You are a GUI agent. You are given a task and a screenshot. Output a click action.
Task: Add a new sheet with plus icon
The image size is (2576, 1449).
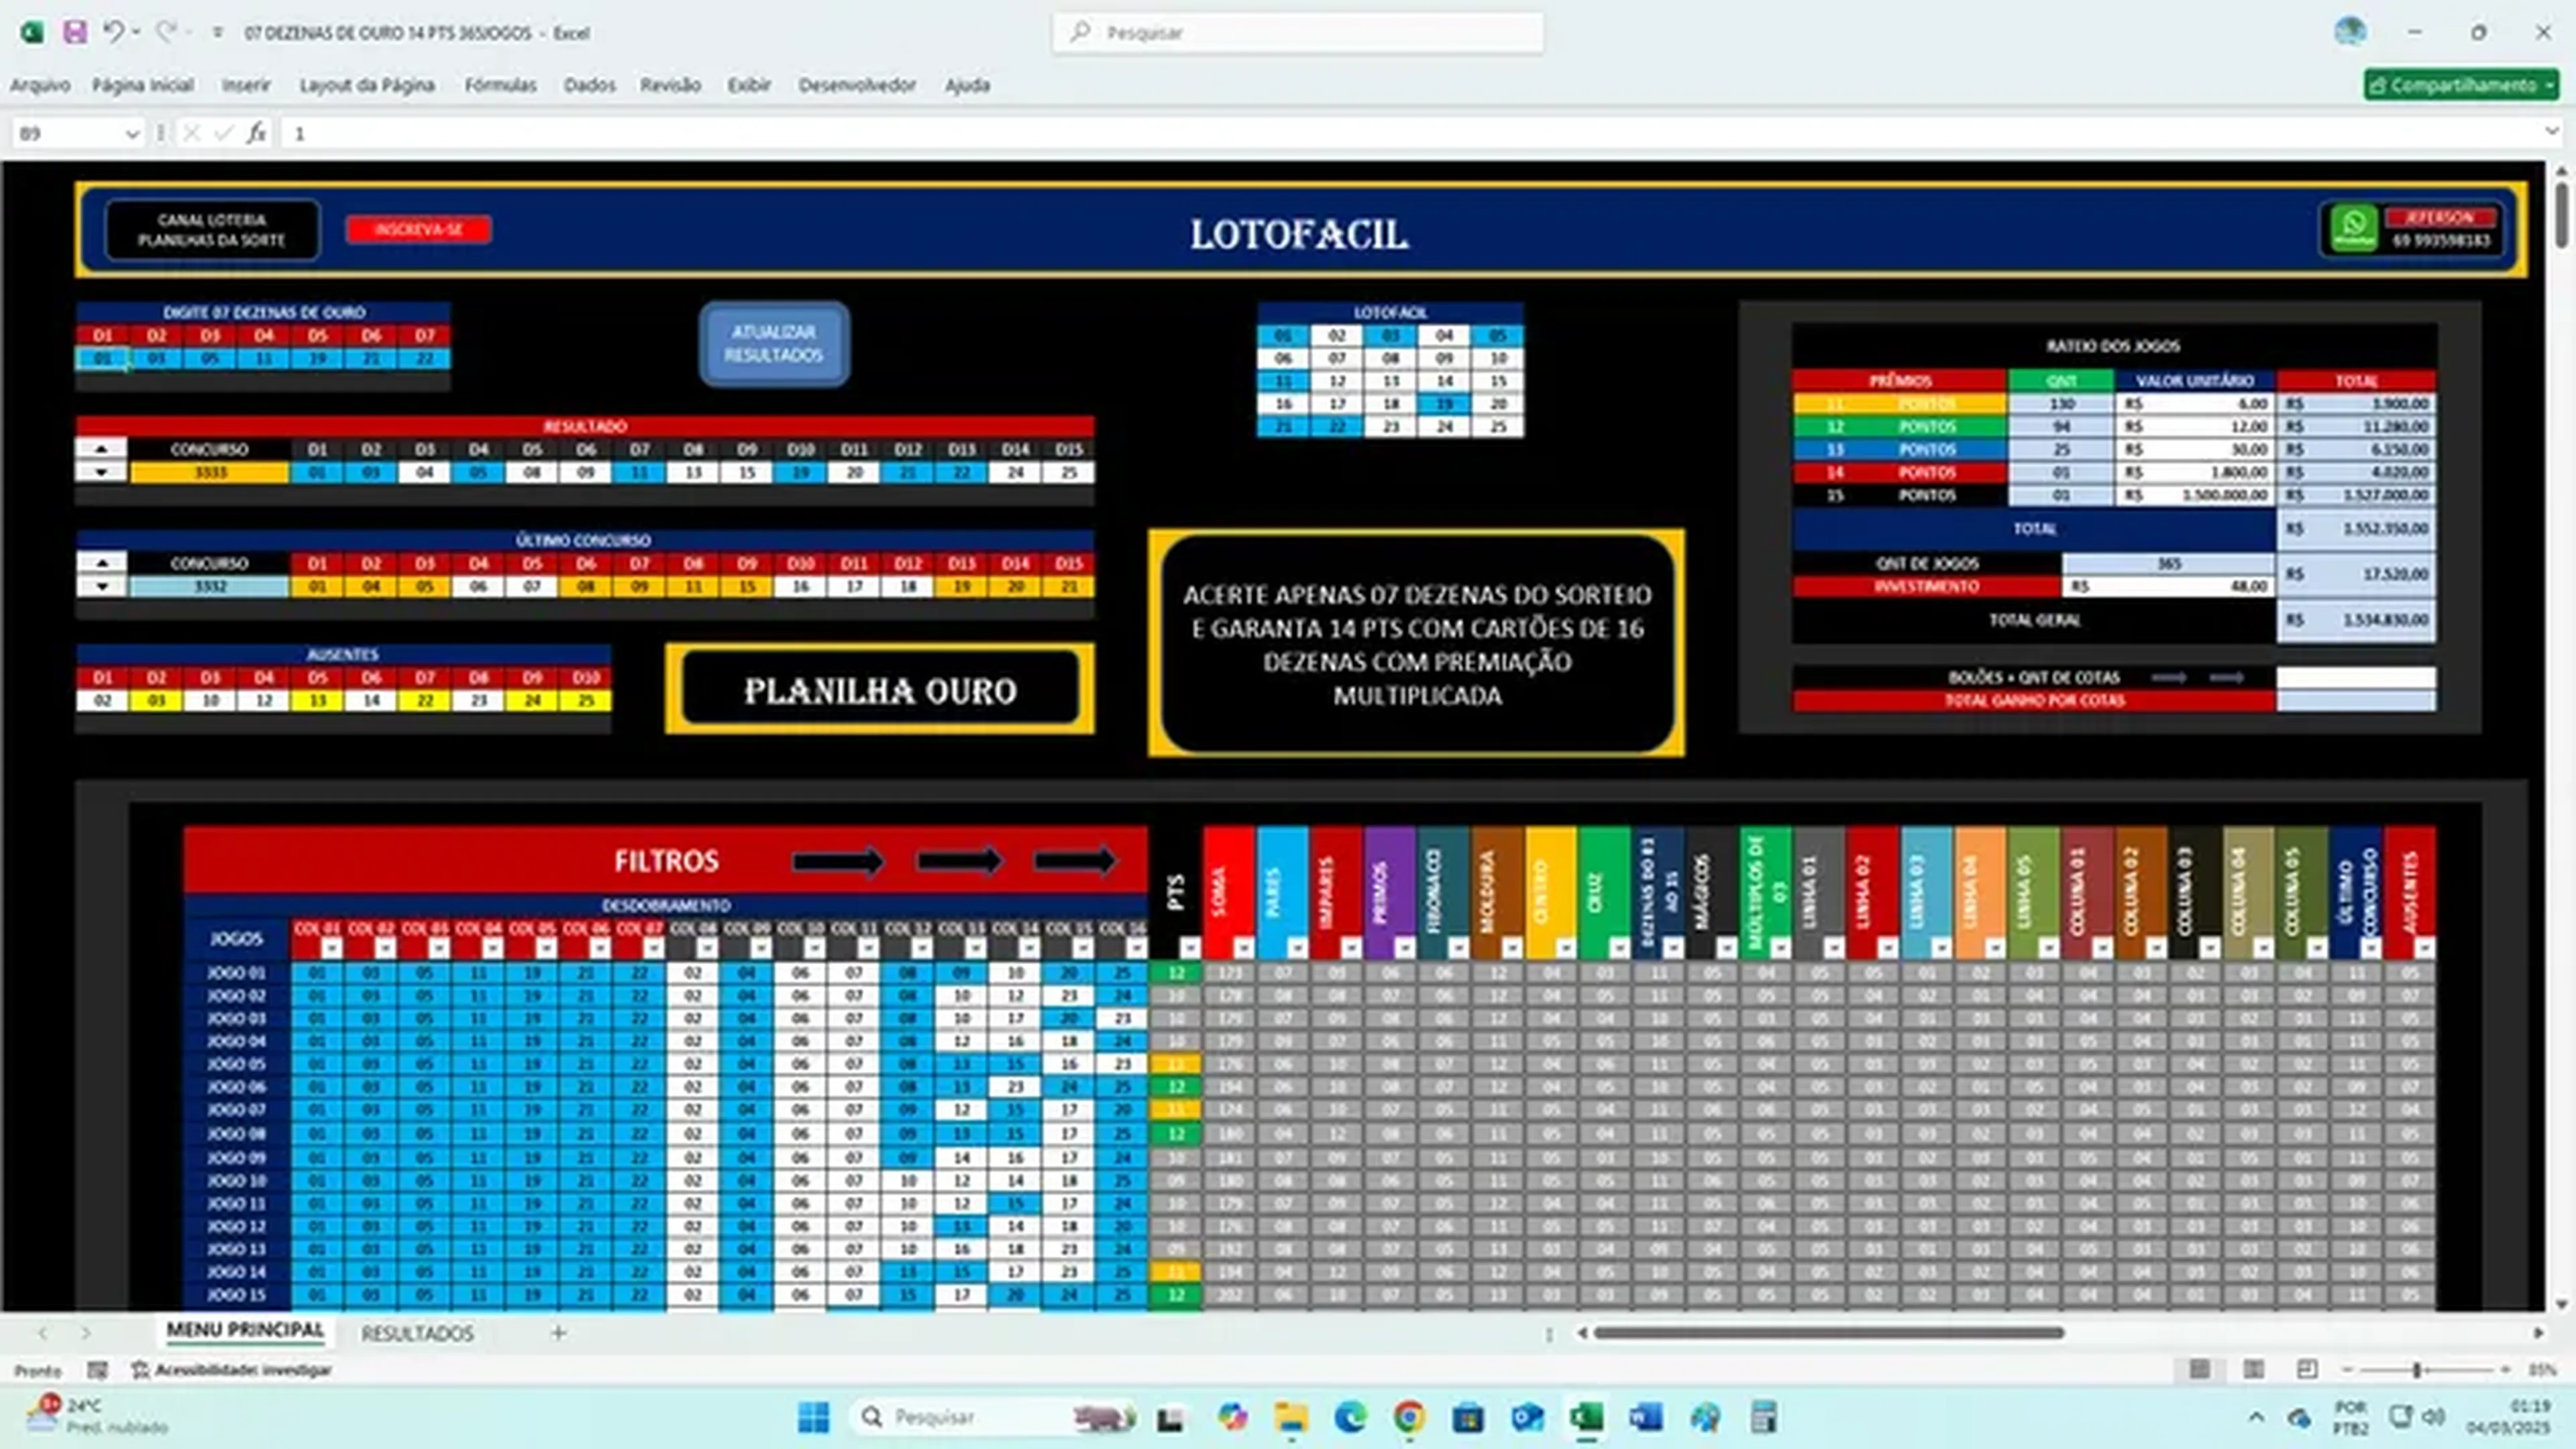558,1333
